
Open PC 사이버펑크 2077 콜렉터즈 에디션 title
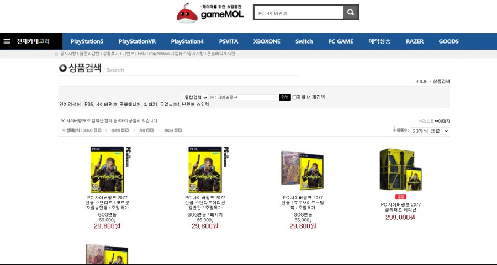401,207
